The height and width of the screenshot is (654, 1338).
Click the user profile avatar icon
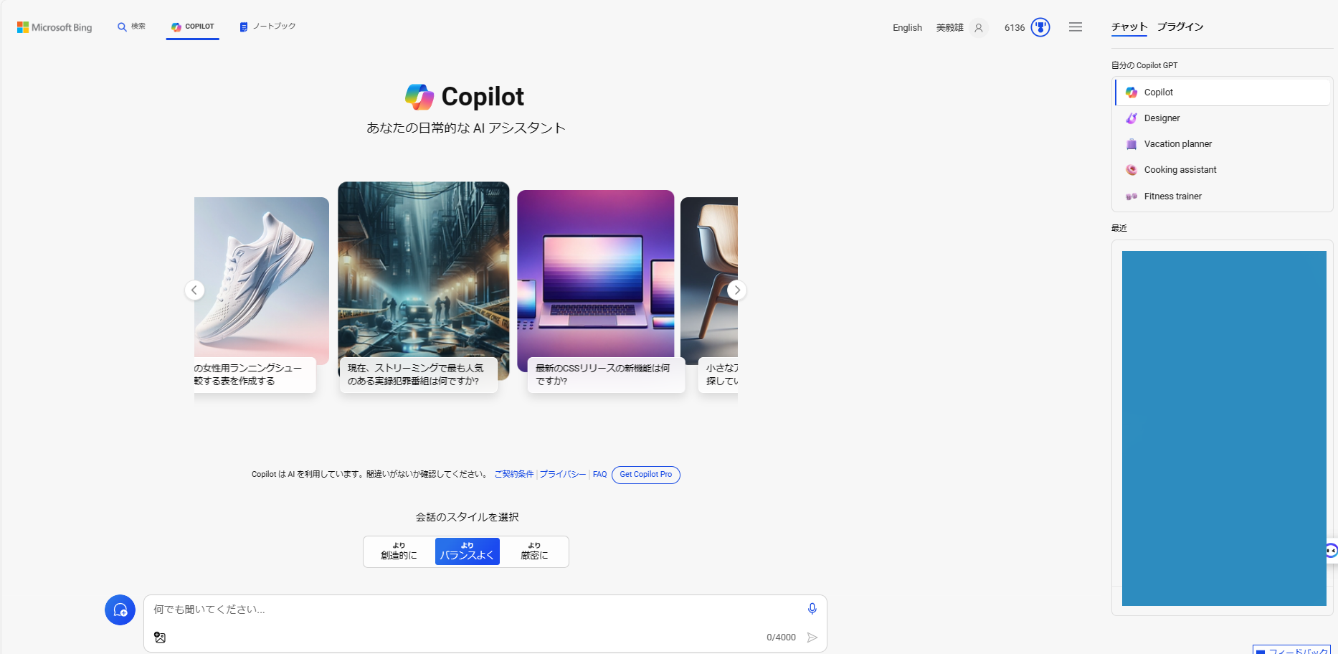click(x=978, y=27)
